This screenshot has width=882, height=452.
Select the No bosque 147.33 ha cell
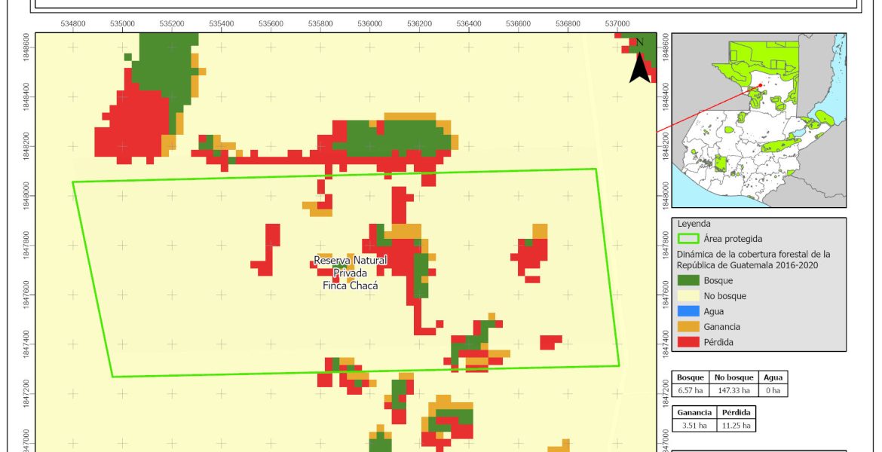(733, 391)
